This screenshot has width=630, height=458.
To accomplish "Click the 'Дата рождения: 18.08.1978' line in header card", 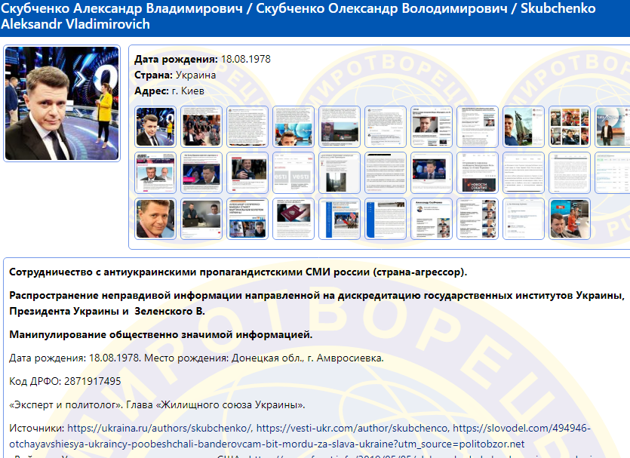I will pyautogui.click(x=202, y=60).
